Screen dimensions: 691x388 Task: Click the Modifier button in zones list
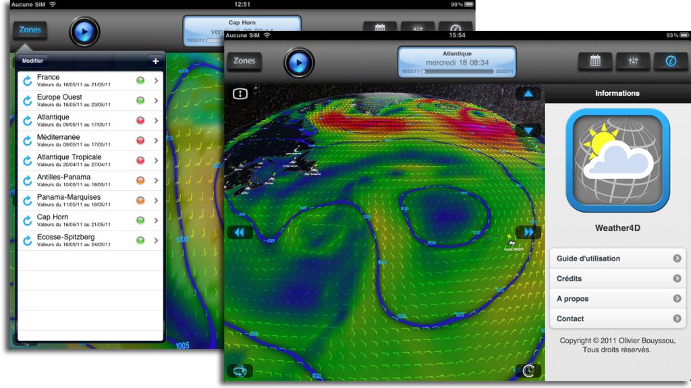tap(32, 61)
